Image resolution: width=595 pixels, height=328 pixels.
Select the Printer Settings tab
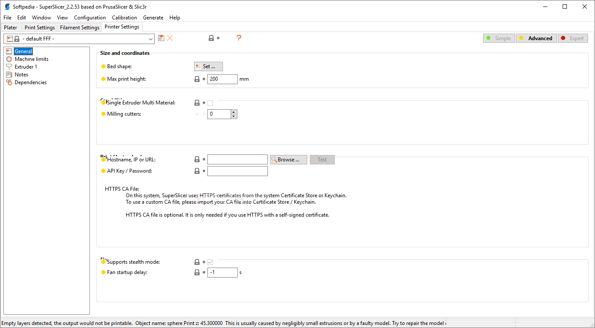point(122,27)
